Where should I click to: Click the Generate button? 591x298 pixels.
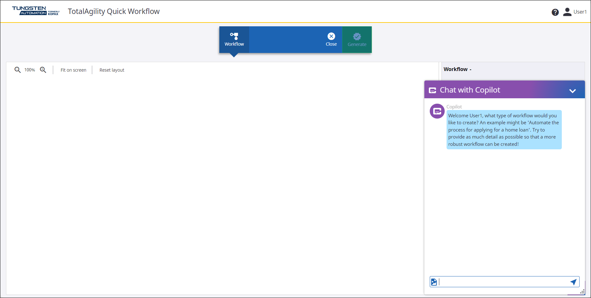click(357, 40)
